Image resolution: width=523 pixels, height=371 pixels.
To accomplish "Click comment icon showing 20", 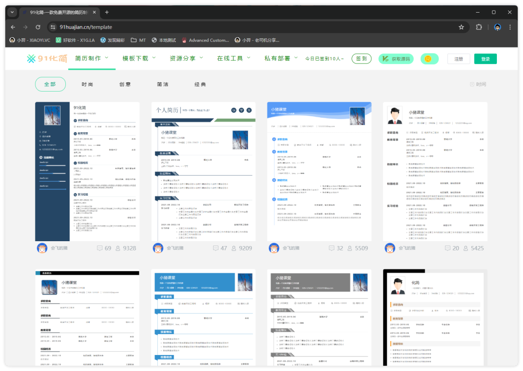I will 447,248.
